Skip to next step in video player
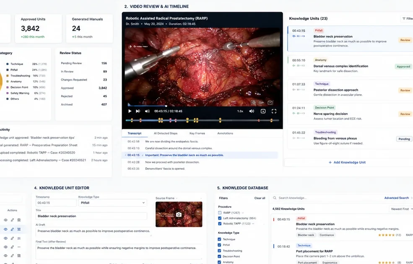 138,111
